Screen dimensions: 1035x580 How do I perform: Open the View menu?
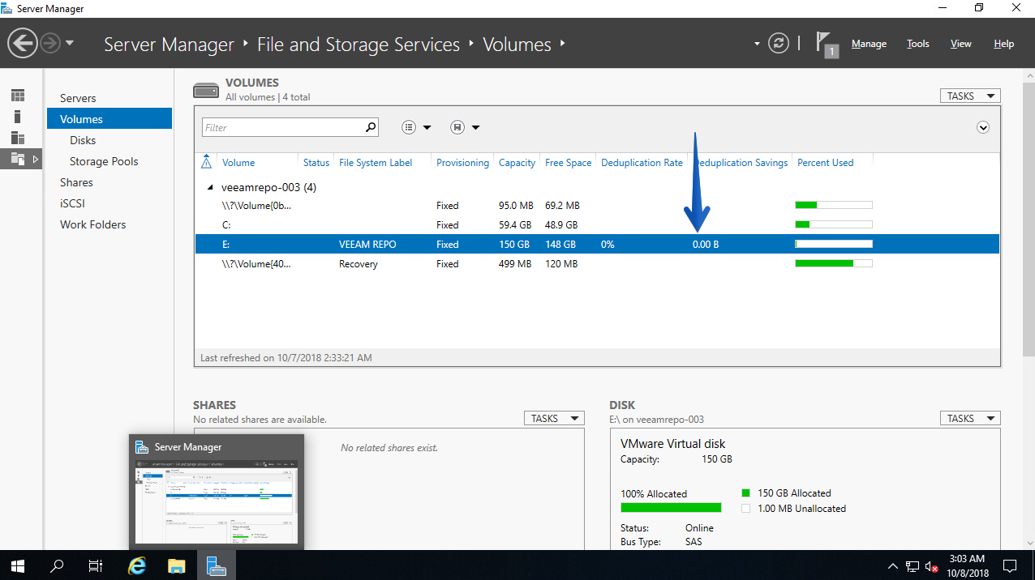[961, 44]
